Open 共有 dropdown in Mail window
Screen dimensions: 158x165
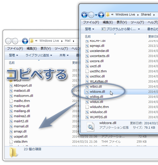pos(64,55)
